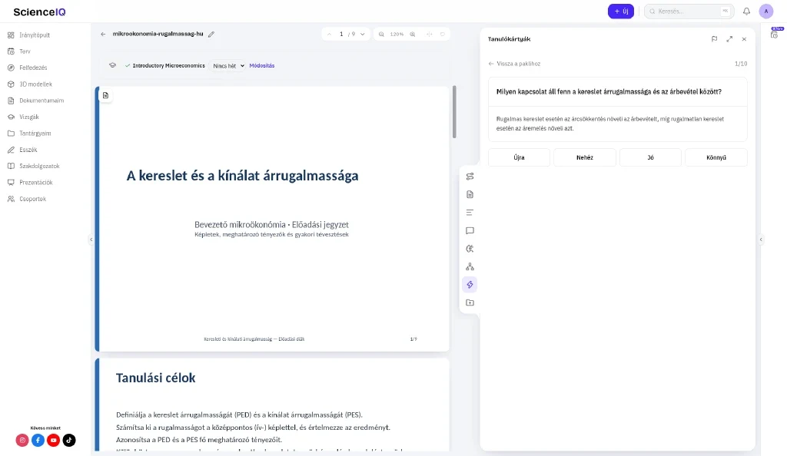Open the brain icon in the tool strip
The width and height of the screenshot is (787, 456).
tap(470, 249)
